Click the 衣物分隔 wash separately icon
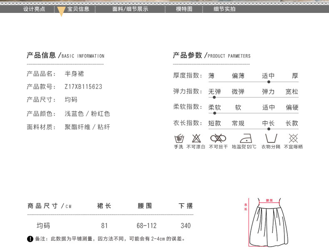 (271, 138)
